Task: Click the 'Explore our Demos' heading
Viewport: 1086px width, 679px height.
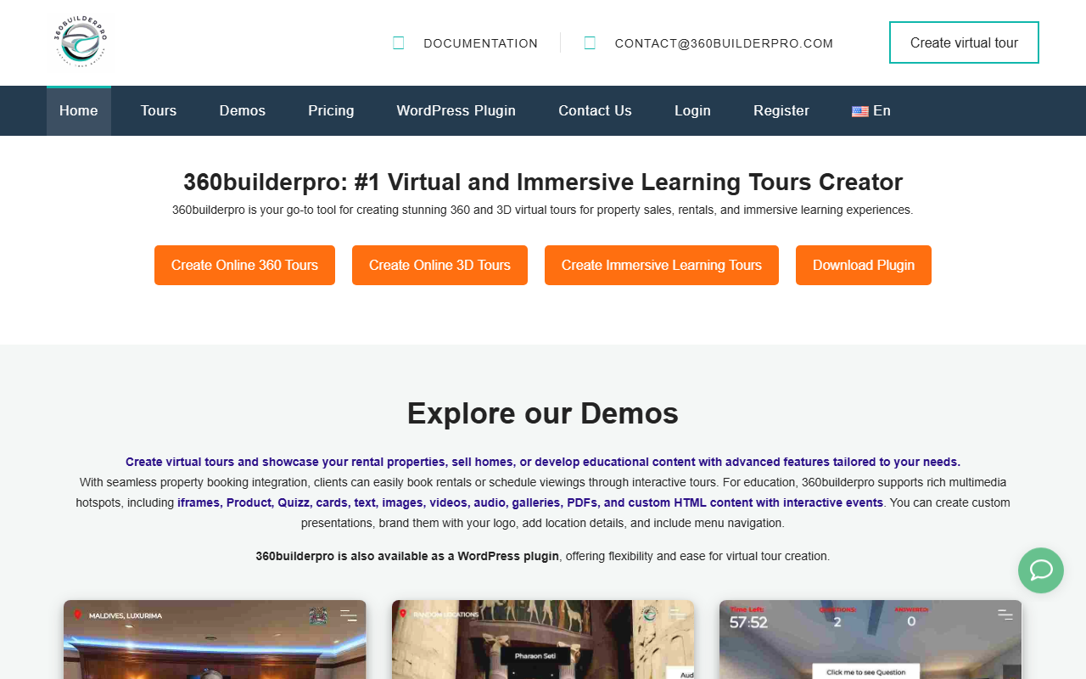Action: point(543,413)
